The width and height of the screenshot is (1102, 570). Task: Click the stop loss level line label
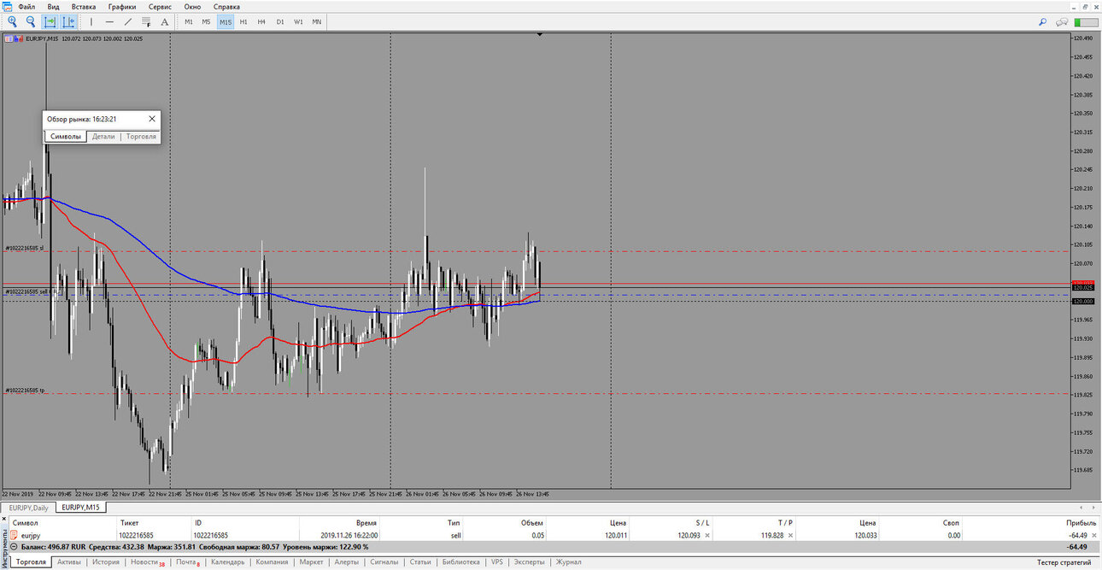click(x=24, y=248)
